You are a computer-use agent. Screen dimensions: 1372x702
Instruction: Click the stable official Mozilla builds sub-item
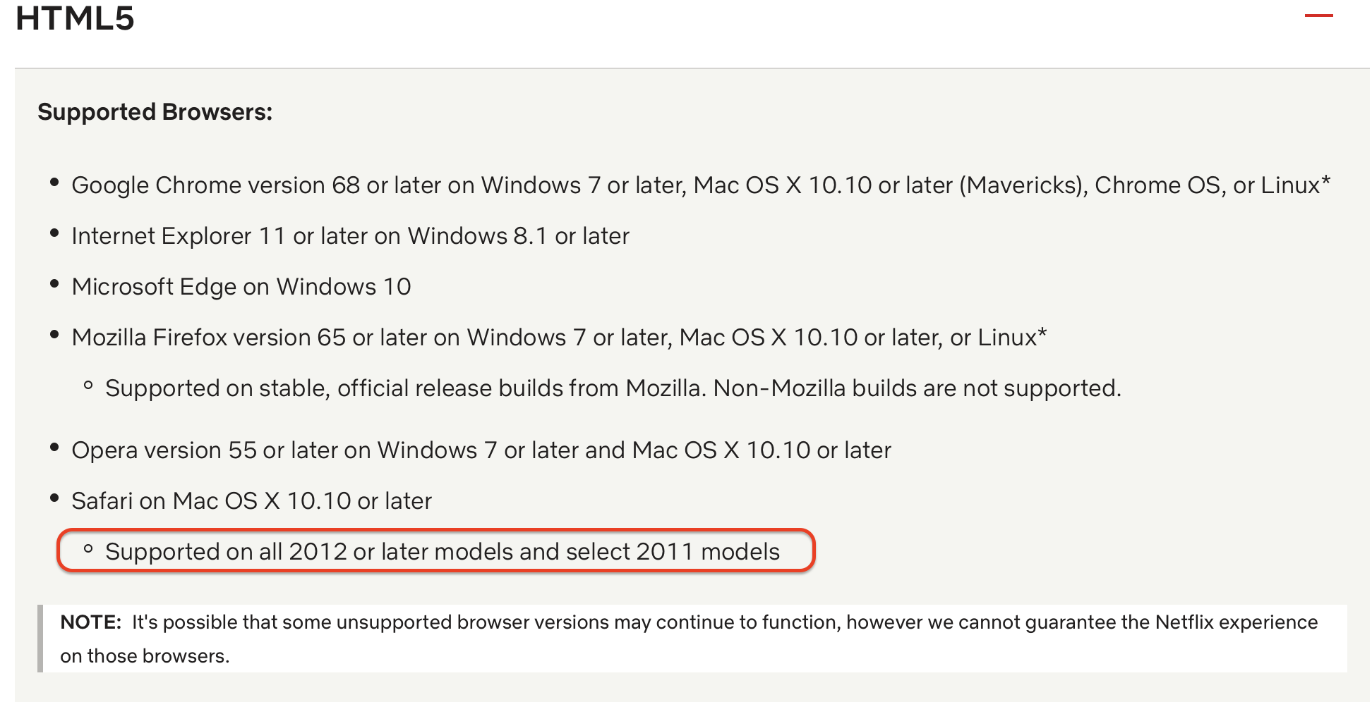(x=613, y=388)
